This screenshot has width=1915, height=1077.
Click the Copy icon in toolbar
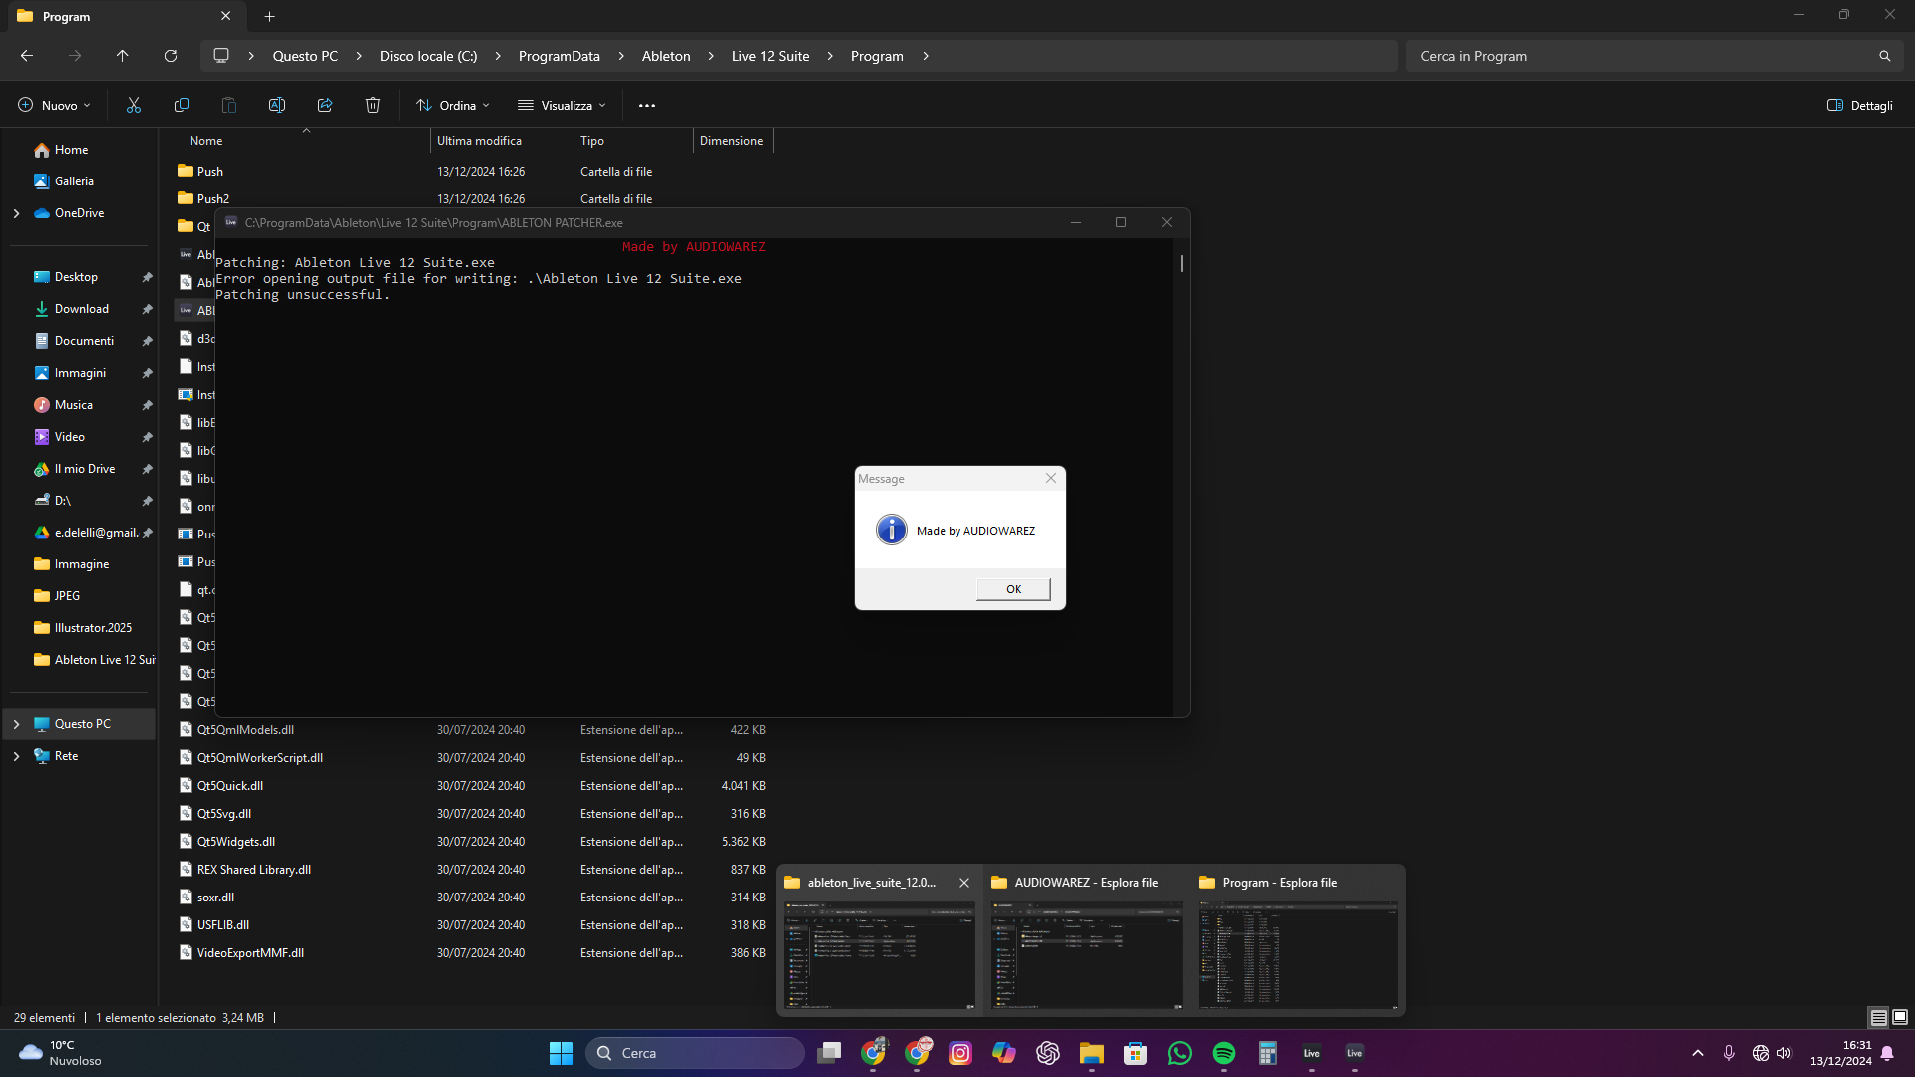pos(182,105)
